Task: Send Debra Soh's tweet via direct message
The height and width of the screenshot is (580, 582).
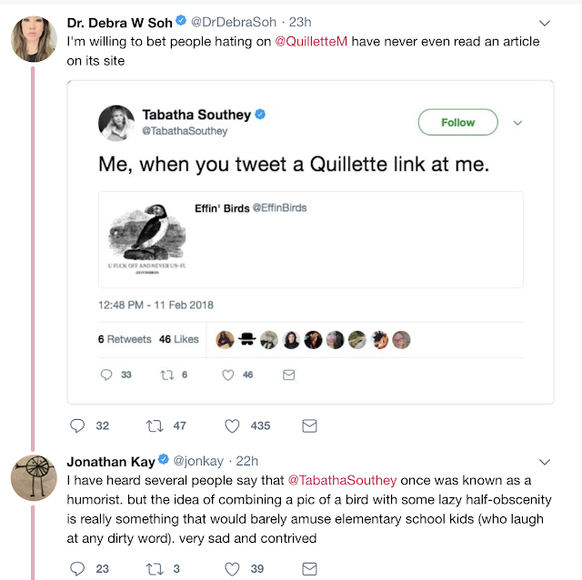Action: 309,425
